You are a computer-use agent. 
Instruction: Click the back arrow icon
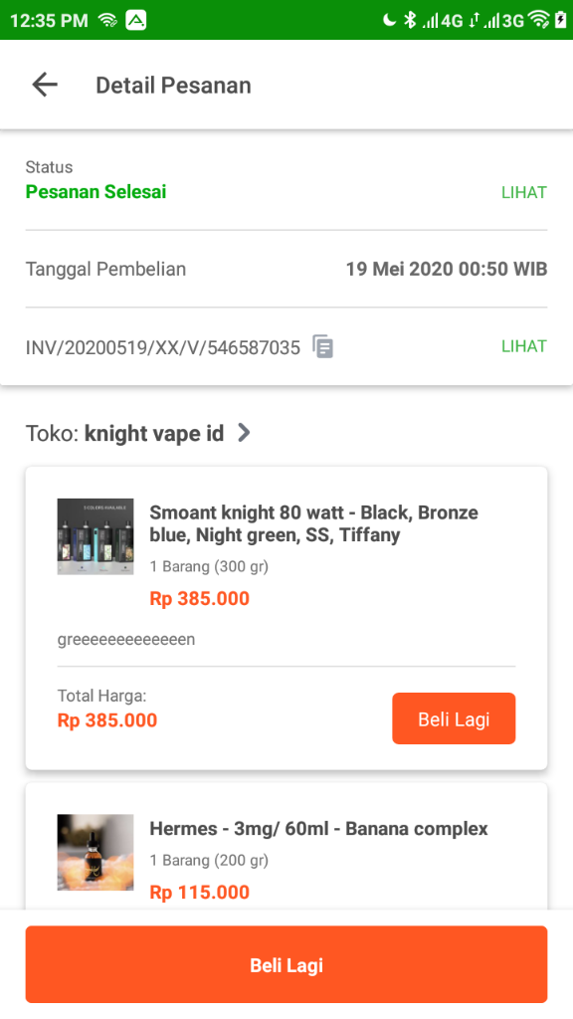(44, 85)
